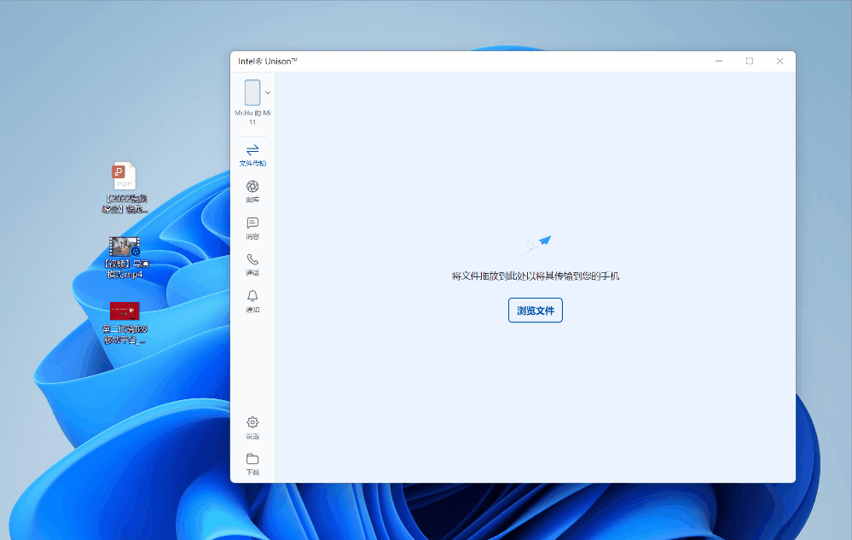Viewport: 852px width, 540px height.
Task: Click the drag-and-drop instruction text
Action: [x=535, y=276]
